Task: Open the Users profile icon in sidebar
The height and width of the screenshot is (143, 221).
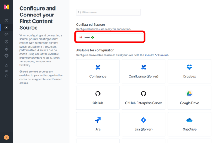Action: pos(6,42)
